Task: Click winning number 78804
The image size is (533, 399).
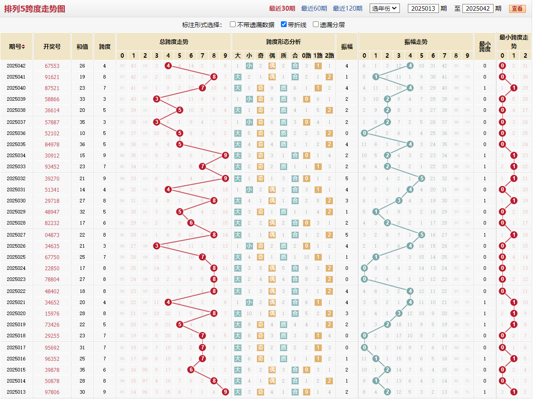Action: (x=52, y=279)
